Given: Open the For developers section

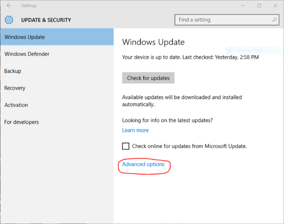Looking at the screenshot, I should click(x=57, y=122).
